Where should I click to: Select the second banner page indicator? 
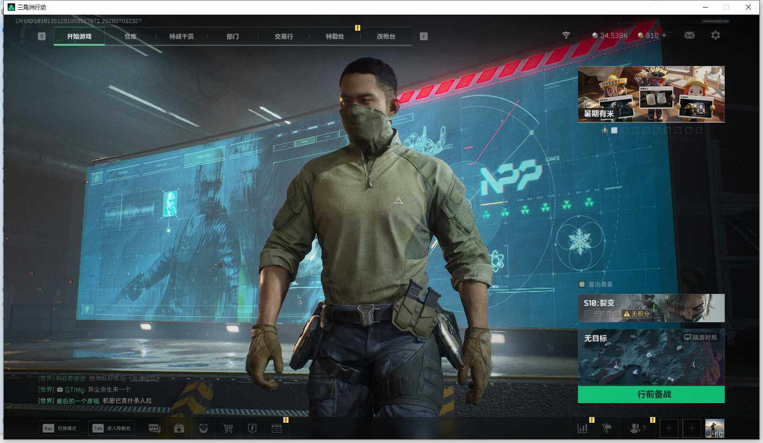point(614,130)
